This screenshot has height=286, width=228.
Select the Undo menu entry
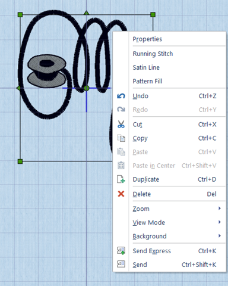(169, 96)
